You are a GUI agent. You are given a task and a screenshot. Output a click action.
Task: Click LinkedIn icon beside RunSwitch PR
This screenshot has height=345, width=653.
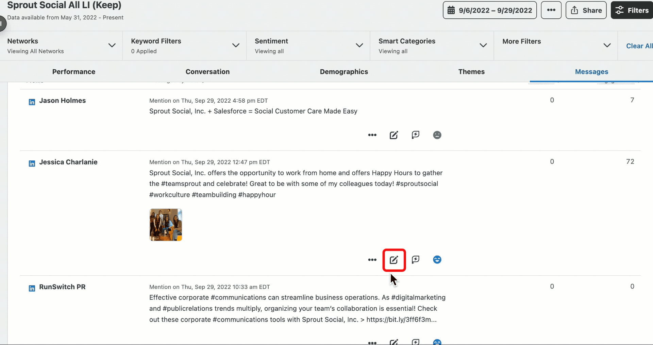[x=32, y=288]
